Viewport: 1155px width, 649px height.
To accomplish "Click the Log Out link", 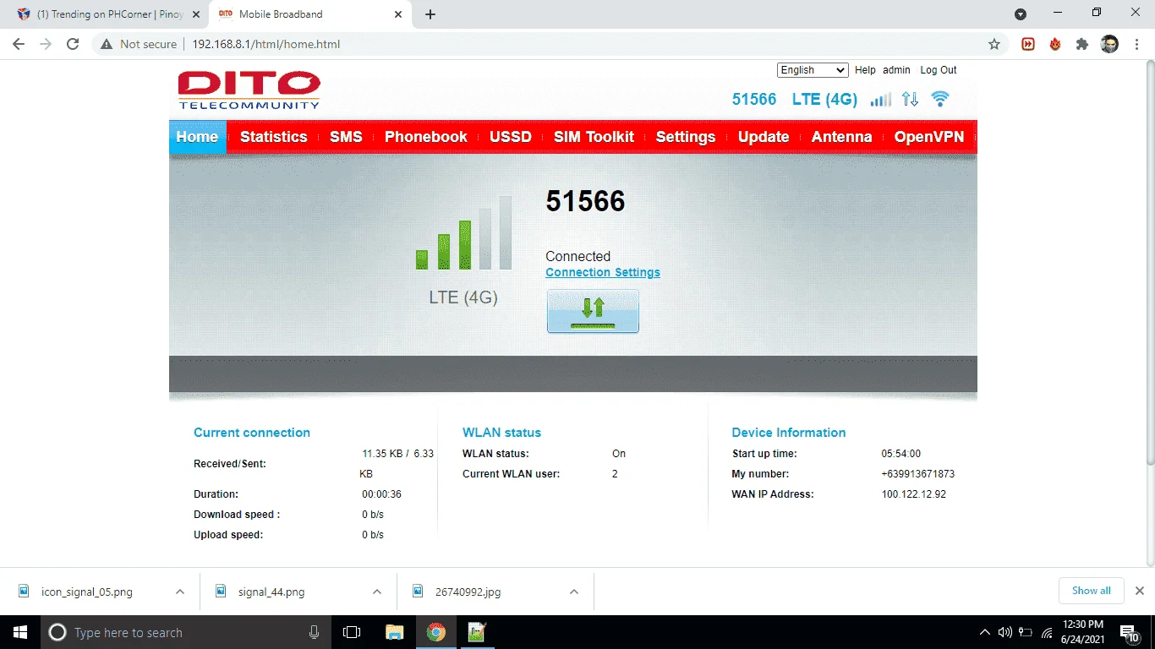I will (939, 70).
